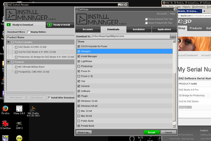Switch to the Accounts tab
This screenshot has height=141, width=211.
[x=88, y=29]
